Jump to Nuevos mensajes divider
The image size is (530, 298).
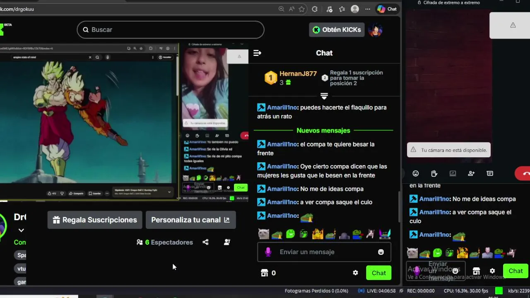click(x=323, y=130)
